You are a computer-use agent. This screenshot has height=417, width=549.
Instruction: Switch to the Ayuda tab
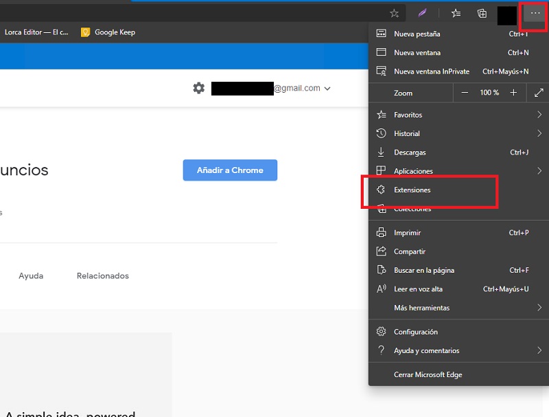point(31,275)
